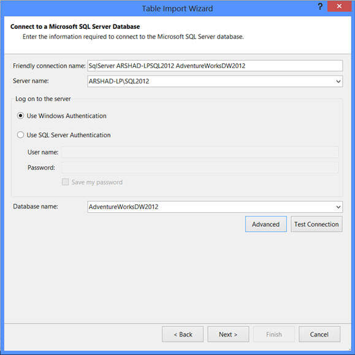Open Advanced connection settings
Image resolution: width=355 pixels, height=355 pixels.
pos(266,224)
